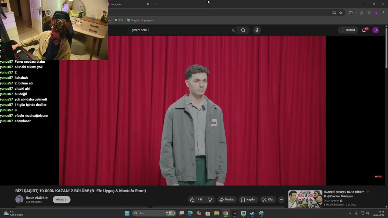Switch to Chrome in the taskbar
The height and width of the screenshot is (218, 388).
(x=226, y=213)
